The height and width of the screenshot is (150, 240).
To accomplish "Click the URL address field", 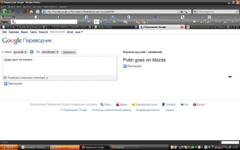I will pyautogui.click(x=111, y=12).
